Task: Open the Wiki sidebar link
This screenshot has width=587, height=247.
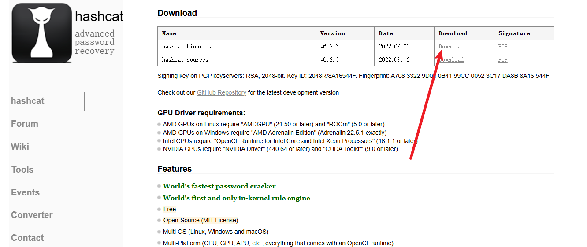Action: coord(20,147)
